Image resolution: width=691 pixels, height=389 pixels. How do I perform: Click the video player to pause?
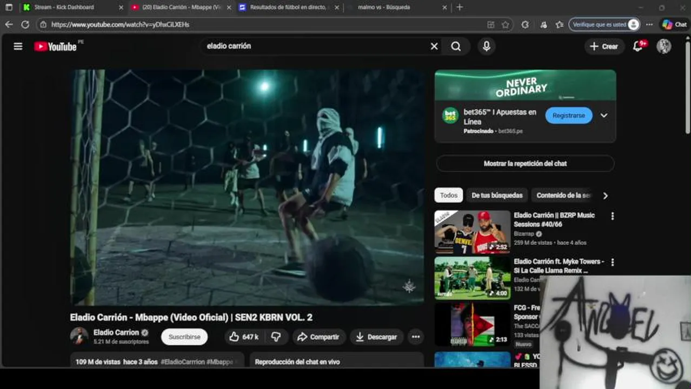247,187
